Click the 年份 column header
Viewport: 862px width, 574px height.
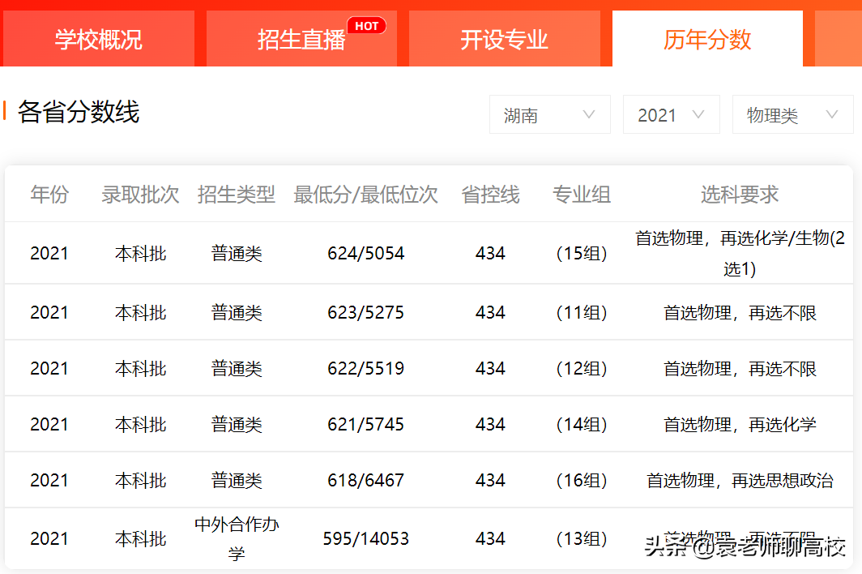49,195
